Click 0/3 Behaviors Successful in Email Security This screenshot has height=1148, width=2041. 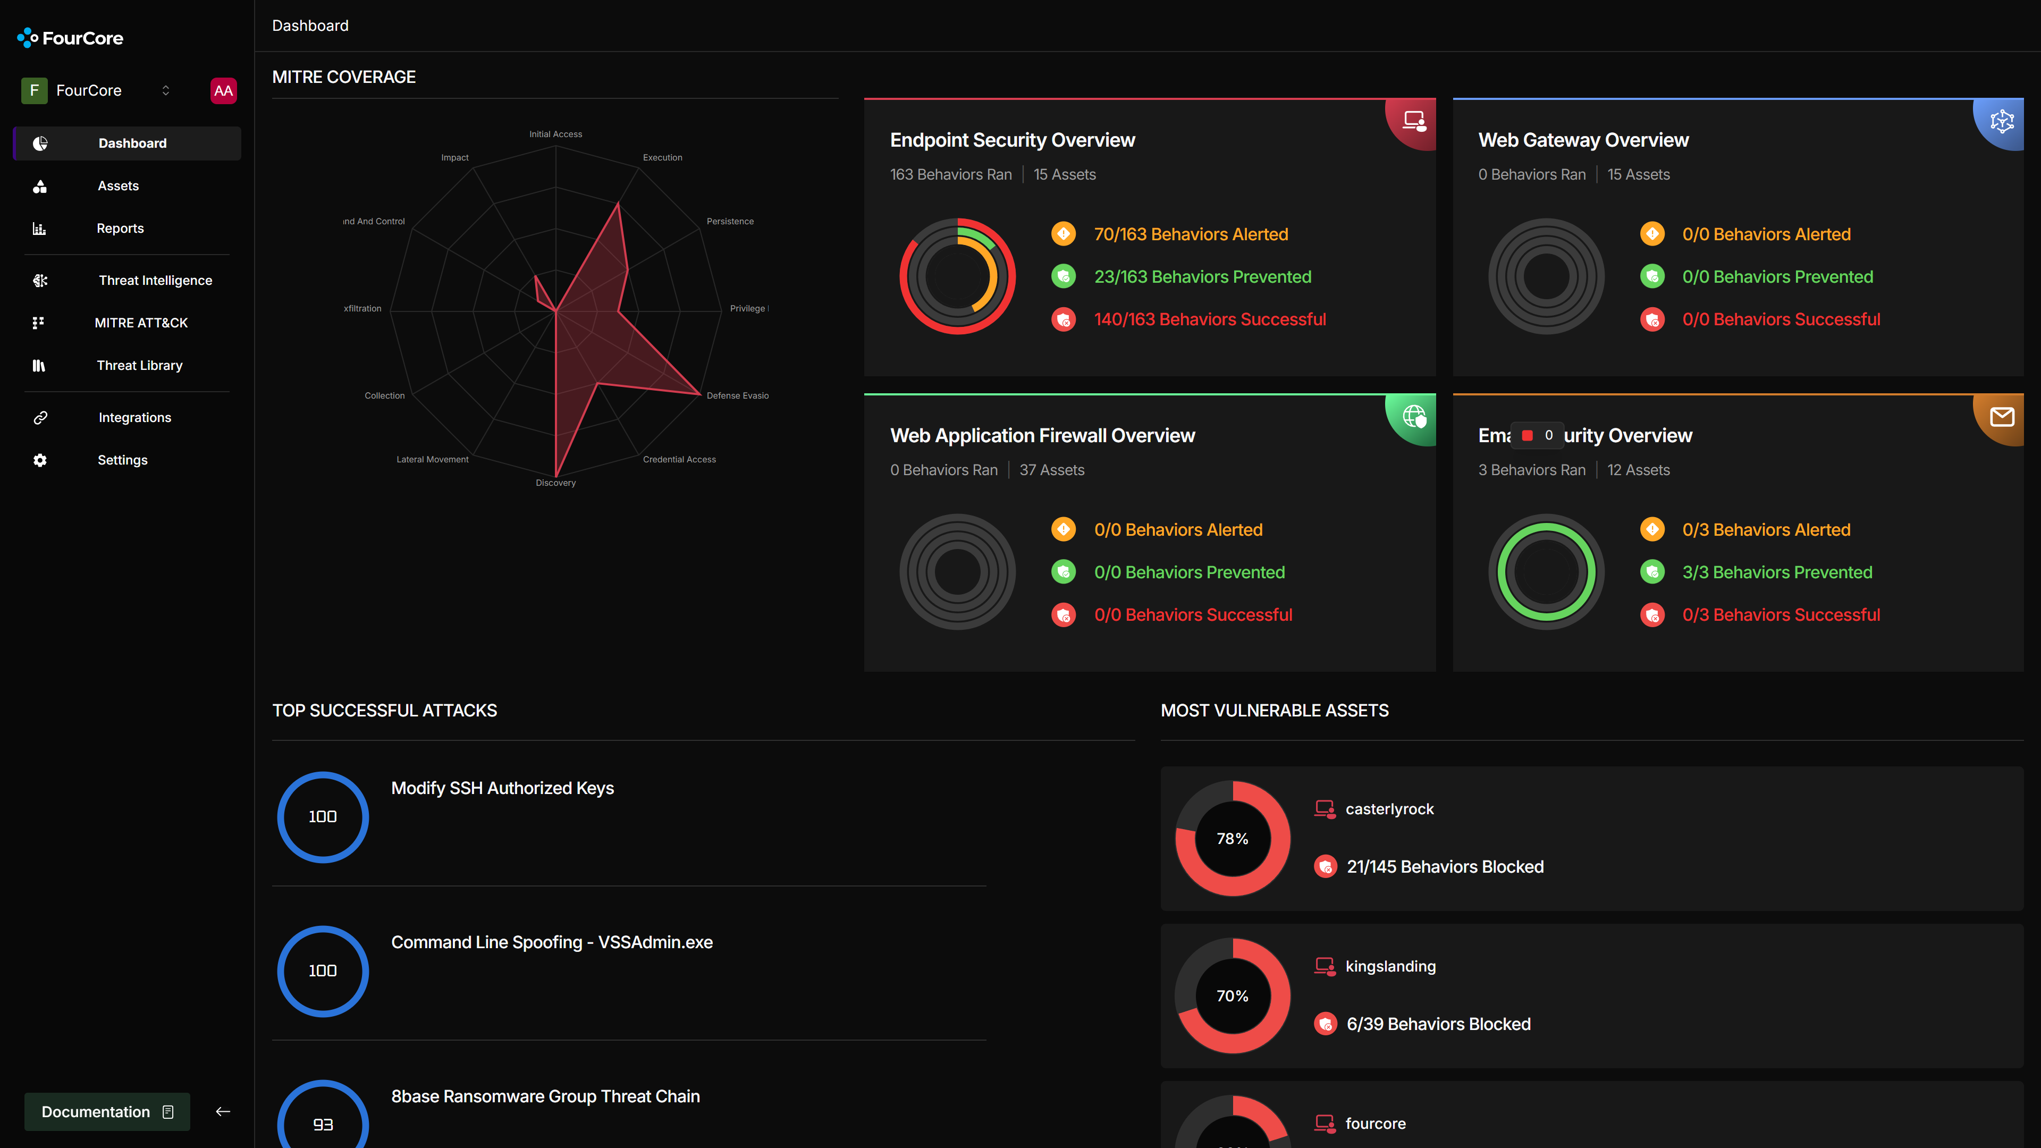click(x=1781, y=615)
